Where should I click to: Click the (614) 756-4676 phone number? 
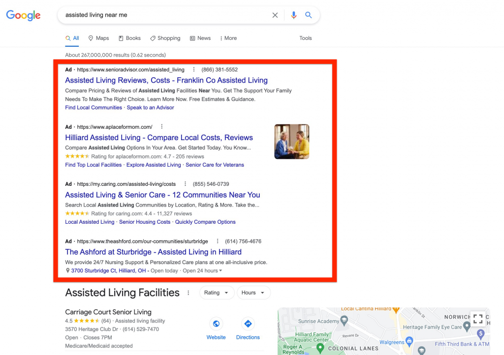coord(243,241)
